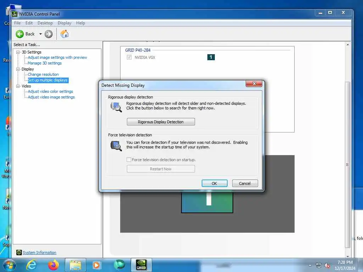Image resolution: width=363 pixels, height=272 pixels.
Task: Click the muted volume tray icon
Action: tap(327, 266)
